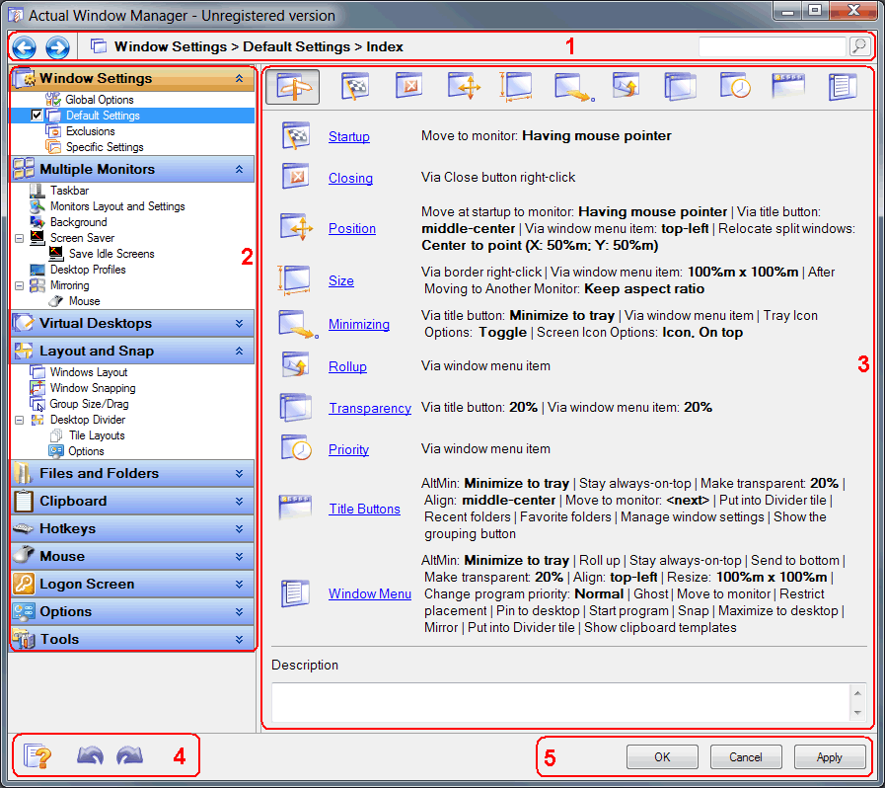Expand the Hotkeys section
The height and width of the screenshot is (788, 885).
[240, 528]
